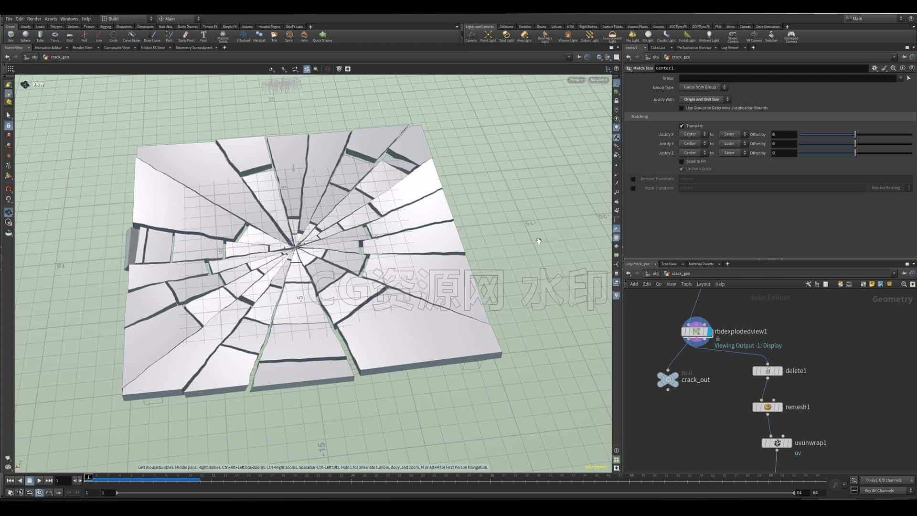Image resolution: width=917 pixels, height=516 pixels.
Task: Add a Camera from the Lights shelf
Action: pos(471,36)
